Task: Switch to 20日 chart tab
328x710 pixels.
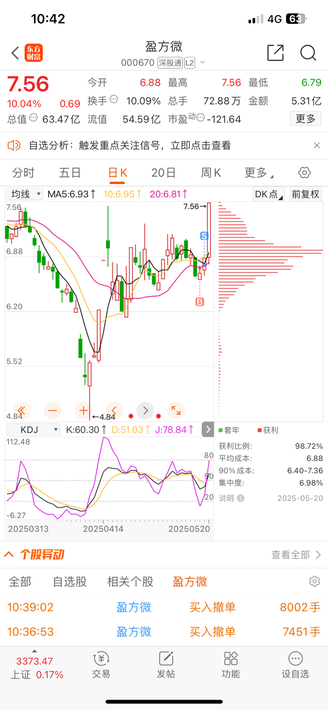Action: pos(164,173)
